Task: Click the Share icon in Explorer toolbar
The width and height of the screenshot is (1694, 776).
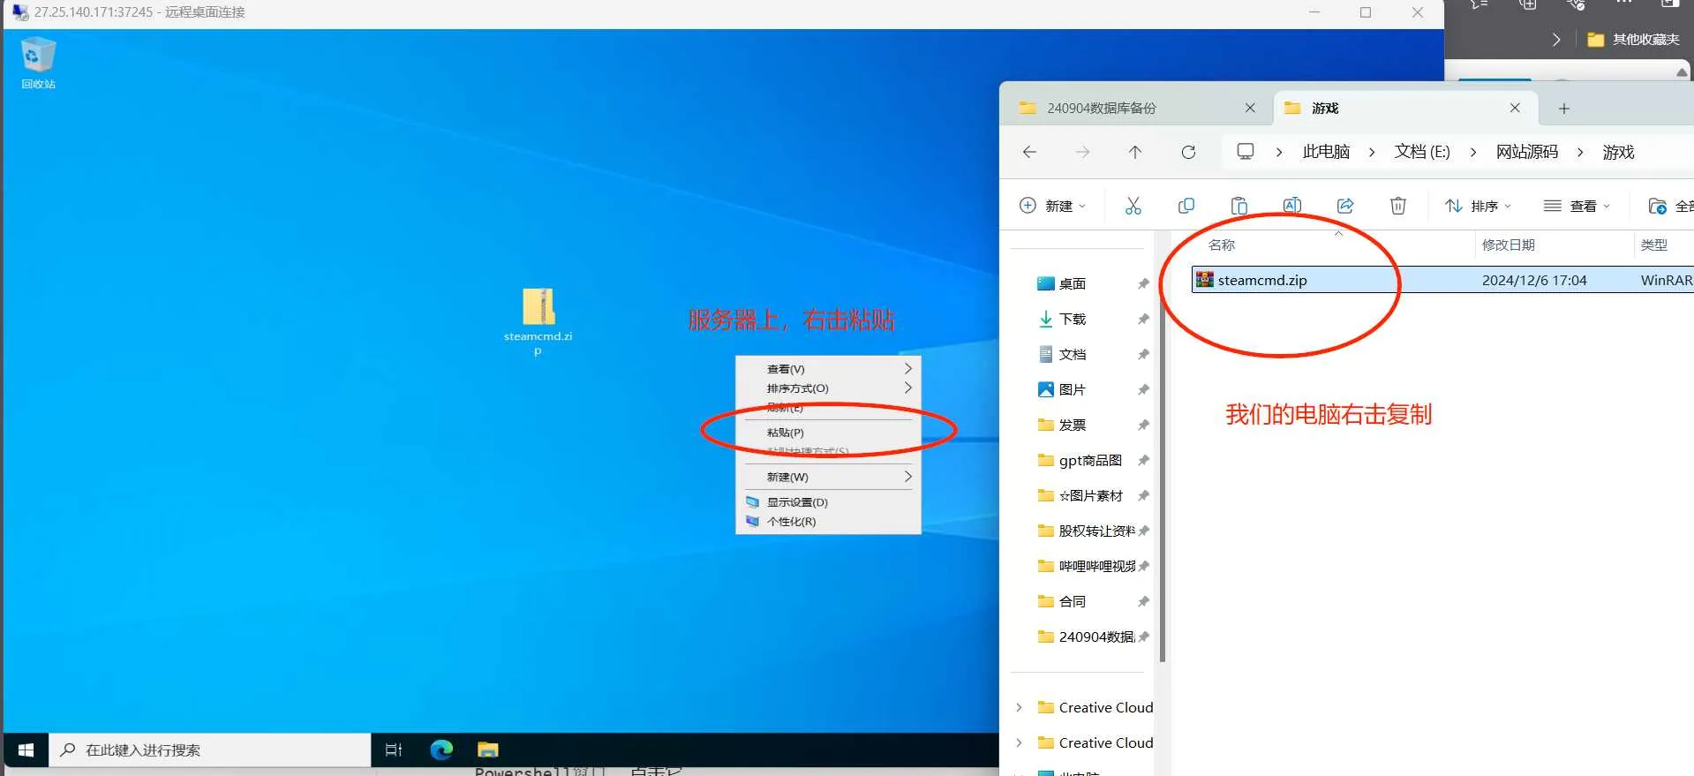Action: (x=1345, y=206)
